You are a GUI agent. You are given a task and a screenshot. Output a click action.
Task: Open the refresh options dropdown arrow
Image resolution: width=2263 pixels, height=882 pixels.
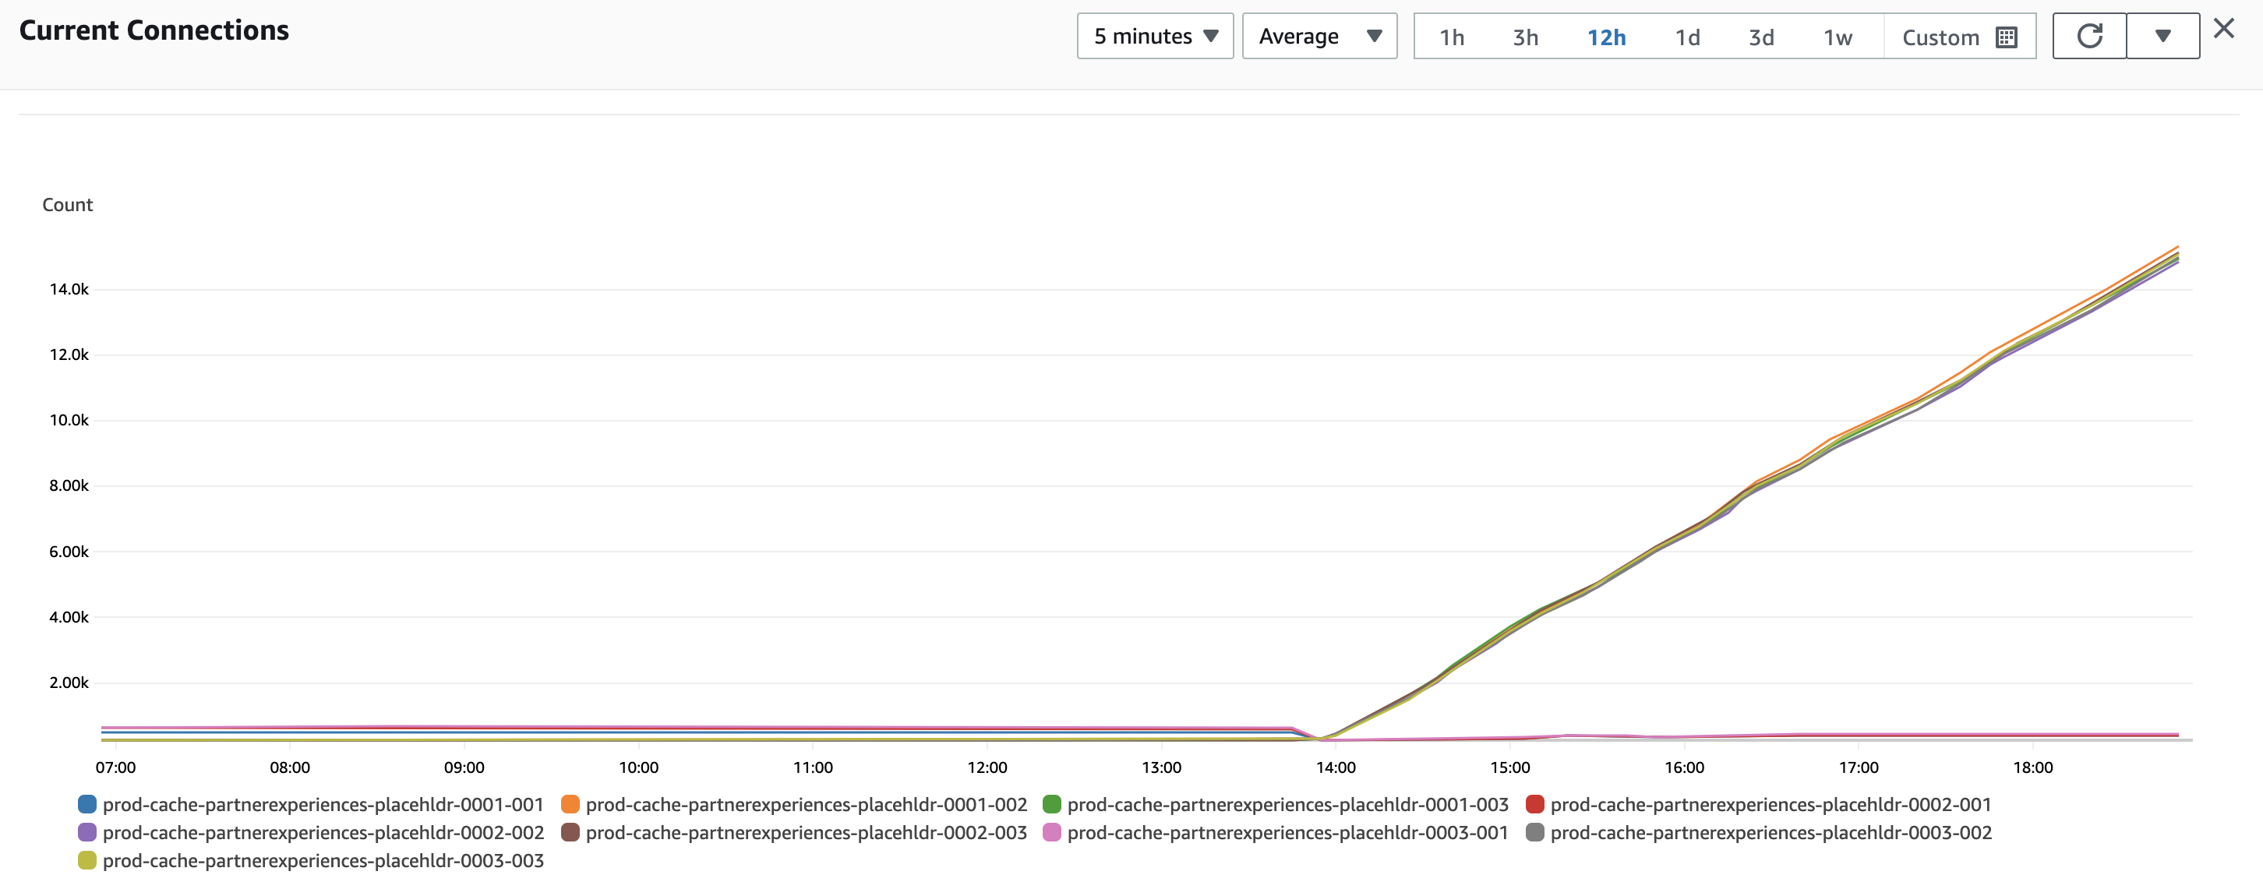click(x=2162, y=36)
